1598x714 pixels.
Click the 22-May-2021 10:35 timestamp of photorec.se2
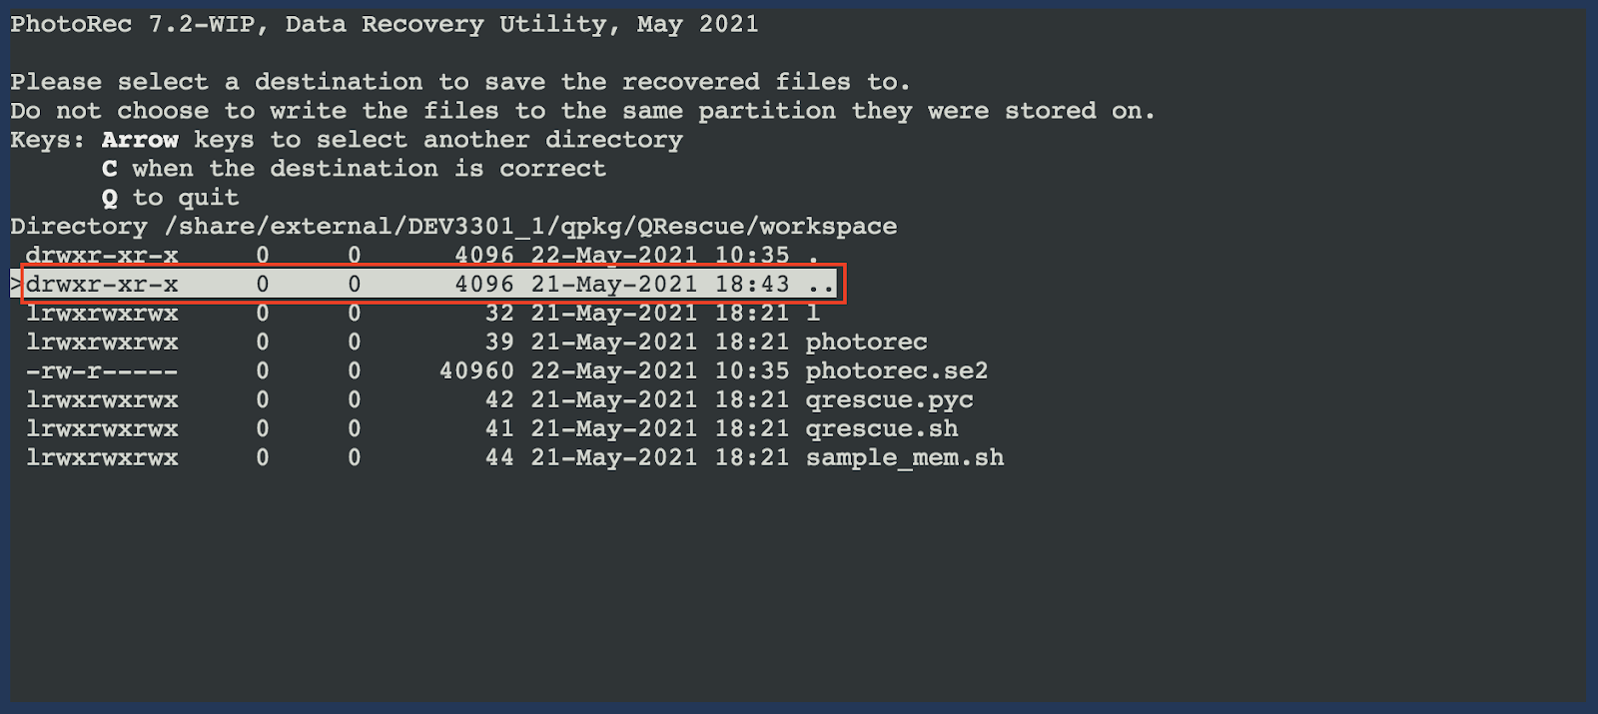click(660, 371)
